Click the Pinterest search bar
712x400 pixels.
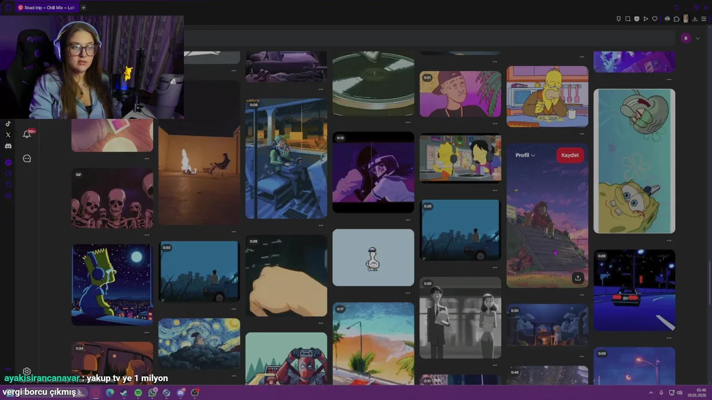pos(428,38)
